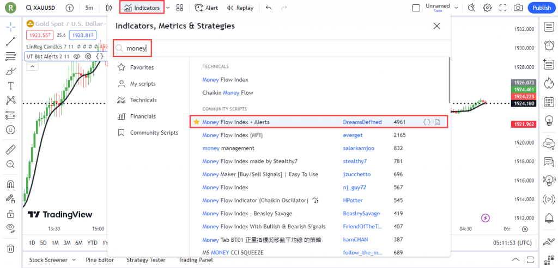Select the ruler measure tool

click(11, 149)
